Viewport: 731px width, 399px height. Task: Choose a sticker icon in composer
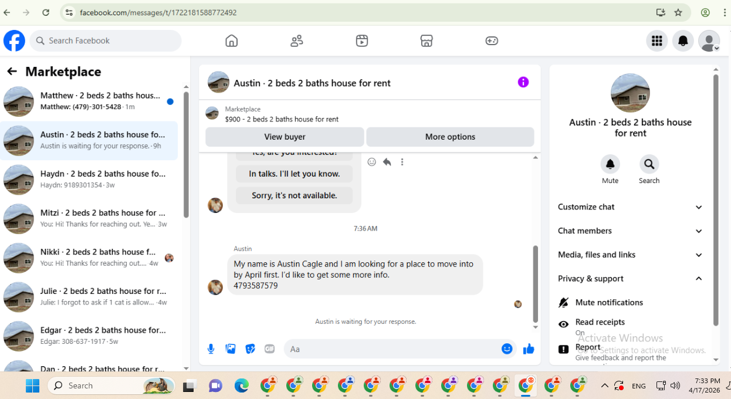(x=251, y=349)
